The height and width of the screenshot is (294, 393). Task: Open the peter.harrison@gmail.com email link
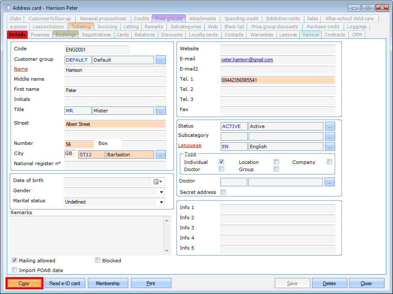point(247,60)
